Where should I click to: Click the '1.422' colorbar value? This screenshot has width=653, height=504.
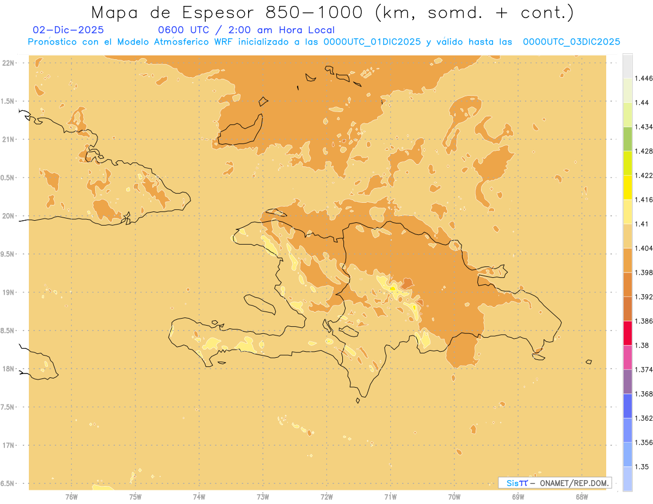[x=644, y=175]
